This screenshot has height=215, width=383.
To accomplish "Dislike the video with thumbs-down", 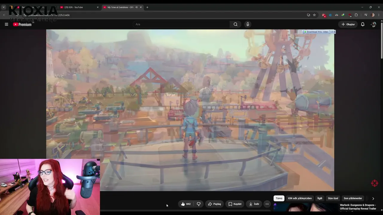I will (x=199, y=204).
